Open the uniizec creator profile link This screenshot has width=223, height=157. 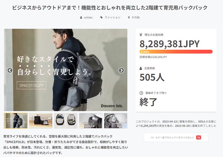point(88,17)
